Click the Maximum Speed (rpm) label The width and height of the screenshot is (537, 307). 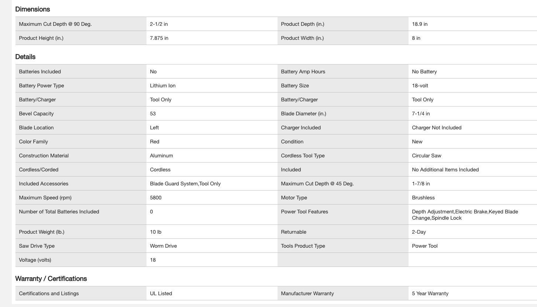click(x=45, y=198)
